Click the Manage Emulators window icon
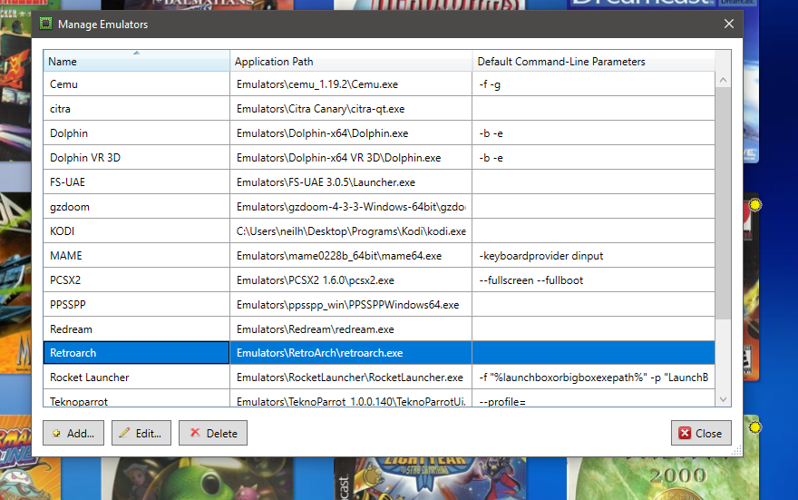Viewport: 798px width, 500px height. 46,24
